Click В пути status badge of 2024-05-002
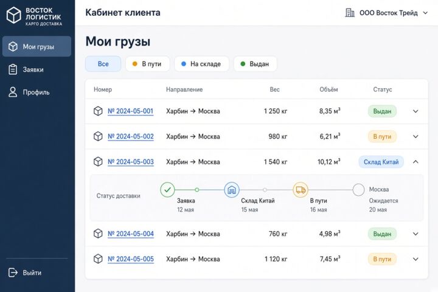The image size is (438, 292). 382,137
